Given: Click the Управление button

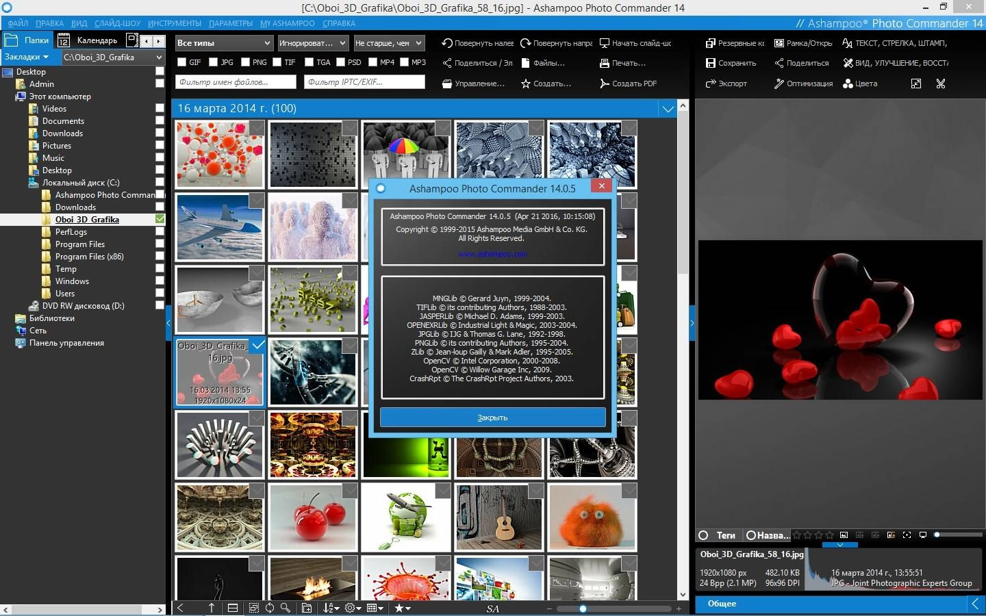Looking at the screenshot, I should coord(473,84).
